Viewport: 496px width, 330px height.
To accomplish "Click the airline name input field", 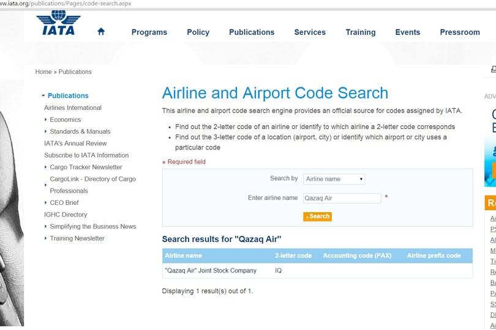I will (x=342, y=198).
